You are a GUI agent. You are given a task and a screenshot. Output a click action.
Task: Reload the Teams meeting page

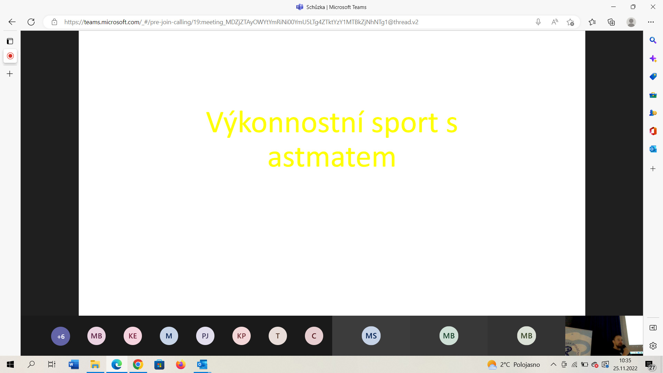[31, 22]
